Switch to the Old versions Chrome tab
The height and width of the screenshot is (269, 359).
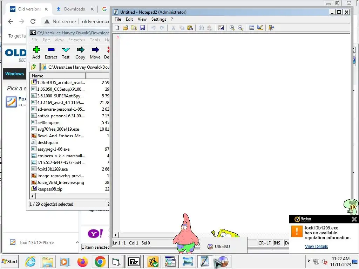click(x=29, y=9)
